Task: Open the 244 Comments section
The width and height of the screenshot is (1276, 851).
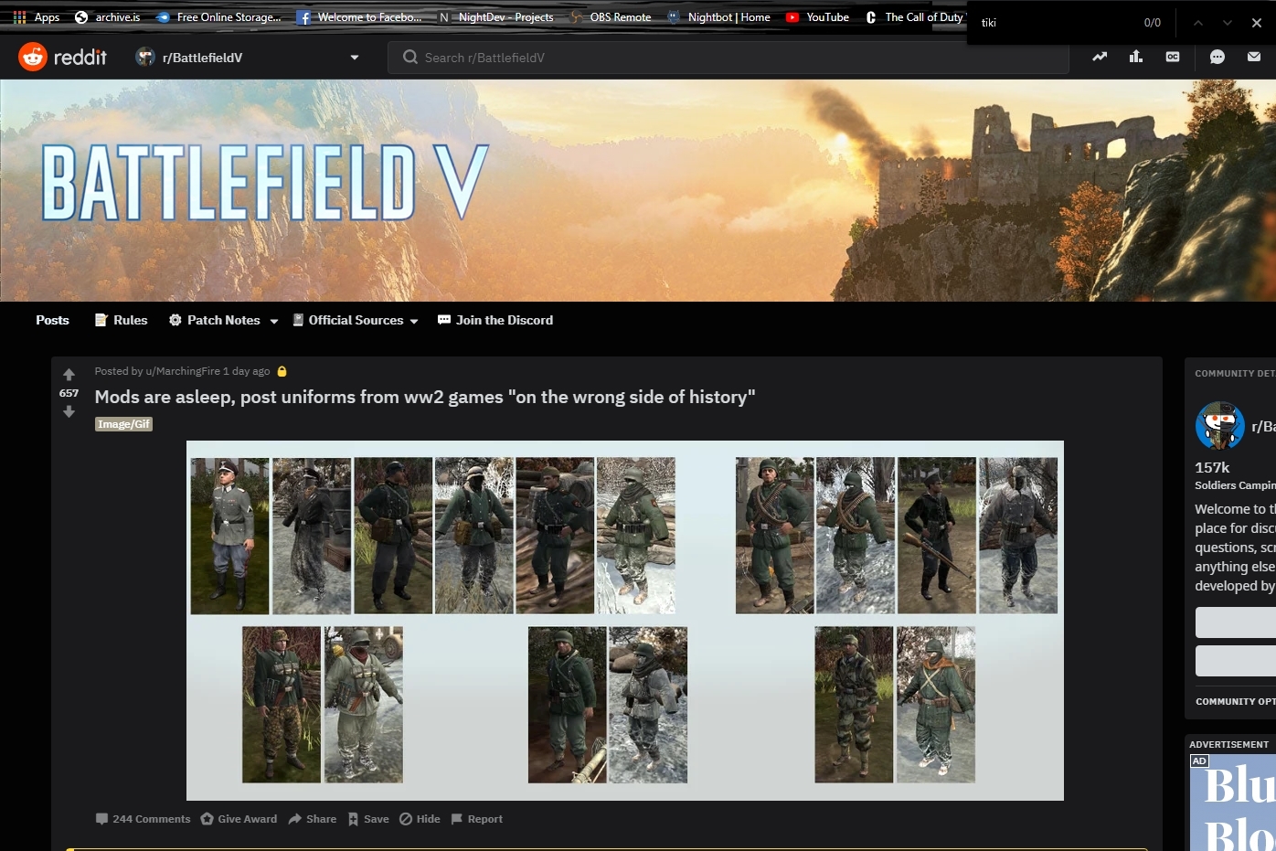Action: pos(144,819)
